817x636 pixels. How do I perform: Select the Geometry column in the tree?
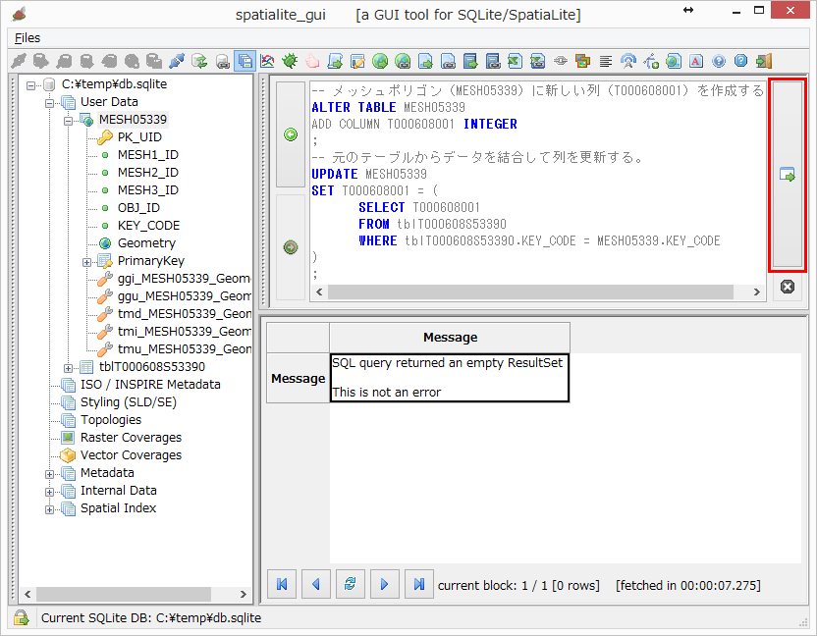tap(145, 242)
